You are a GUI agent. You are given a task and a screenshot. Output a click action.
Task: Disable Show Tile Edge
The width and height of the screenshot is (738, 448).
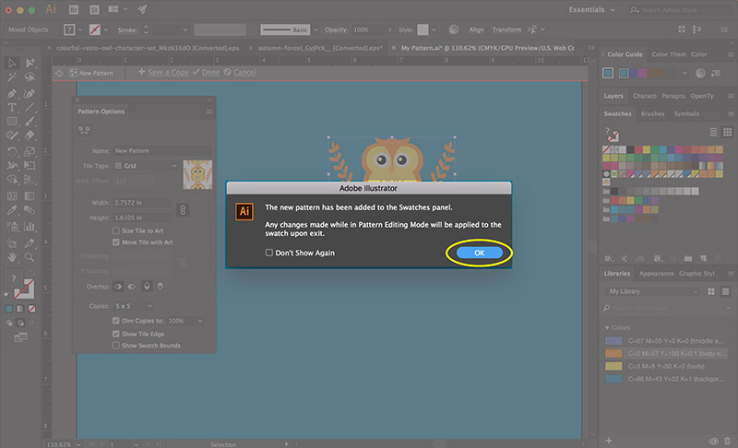(116, 334)
